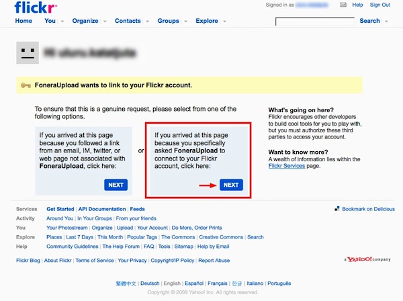Click the Bookmark on Delicious link

click(x=368, y=209)
